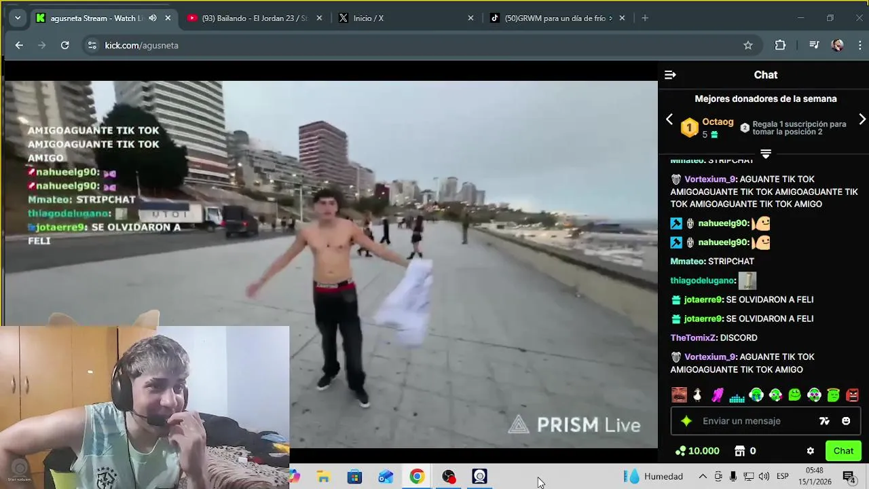869x489 pixels.
Task: Select the green smiling blob emote
Action: tap(794, 395)
